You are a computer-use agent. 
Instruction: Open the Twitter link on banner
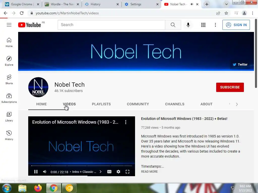(x=240, y=65)
